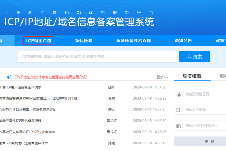The image size is (226, 151).
Task: Click the date 2020-09-15 14:25:06
Action: pos(150,132)
